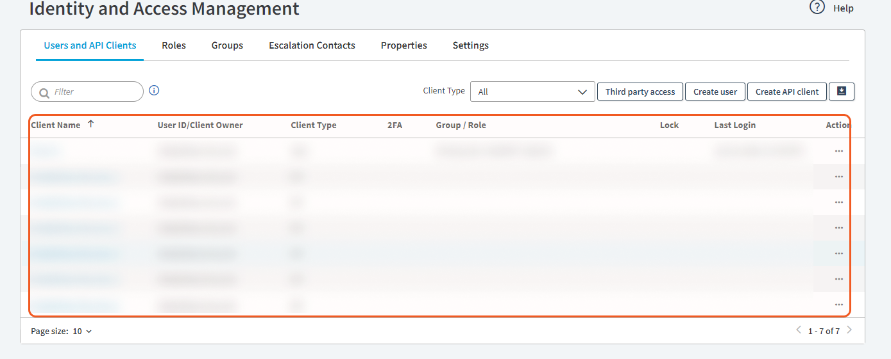The image size is (891, 359).
Task: Click the Create user button
Action: tap(715, 92)
